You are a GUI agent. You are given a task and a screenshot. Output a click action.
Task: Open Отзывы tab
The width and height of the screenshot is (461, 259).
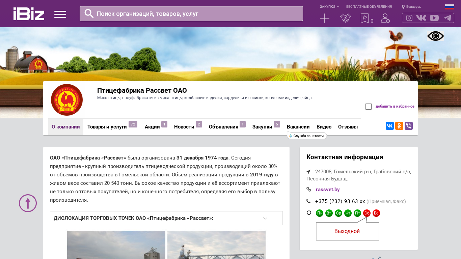[x=348, y=127]
